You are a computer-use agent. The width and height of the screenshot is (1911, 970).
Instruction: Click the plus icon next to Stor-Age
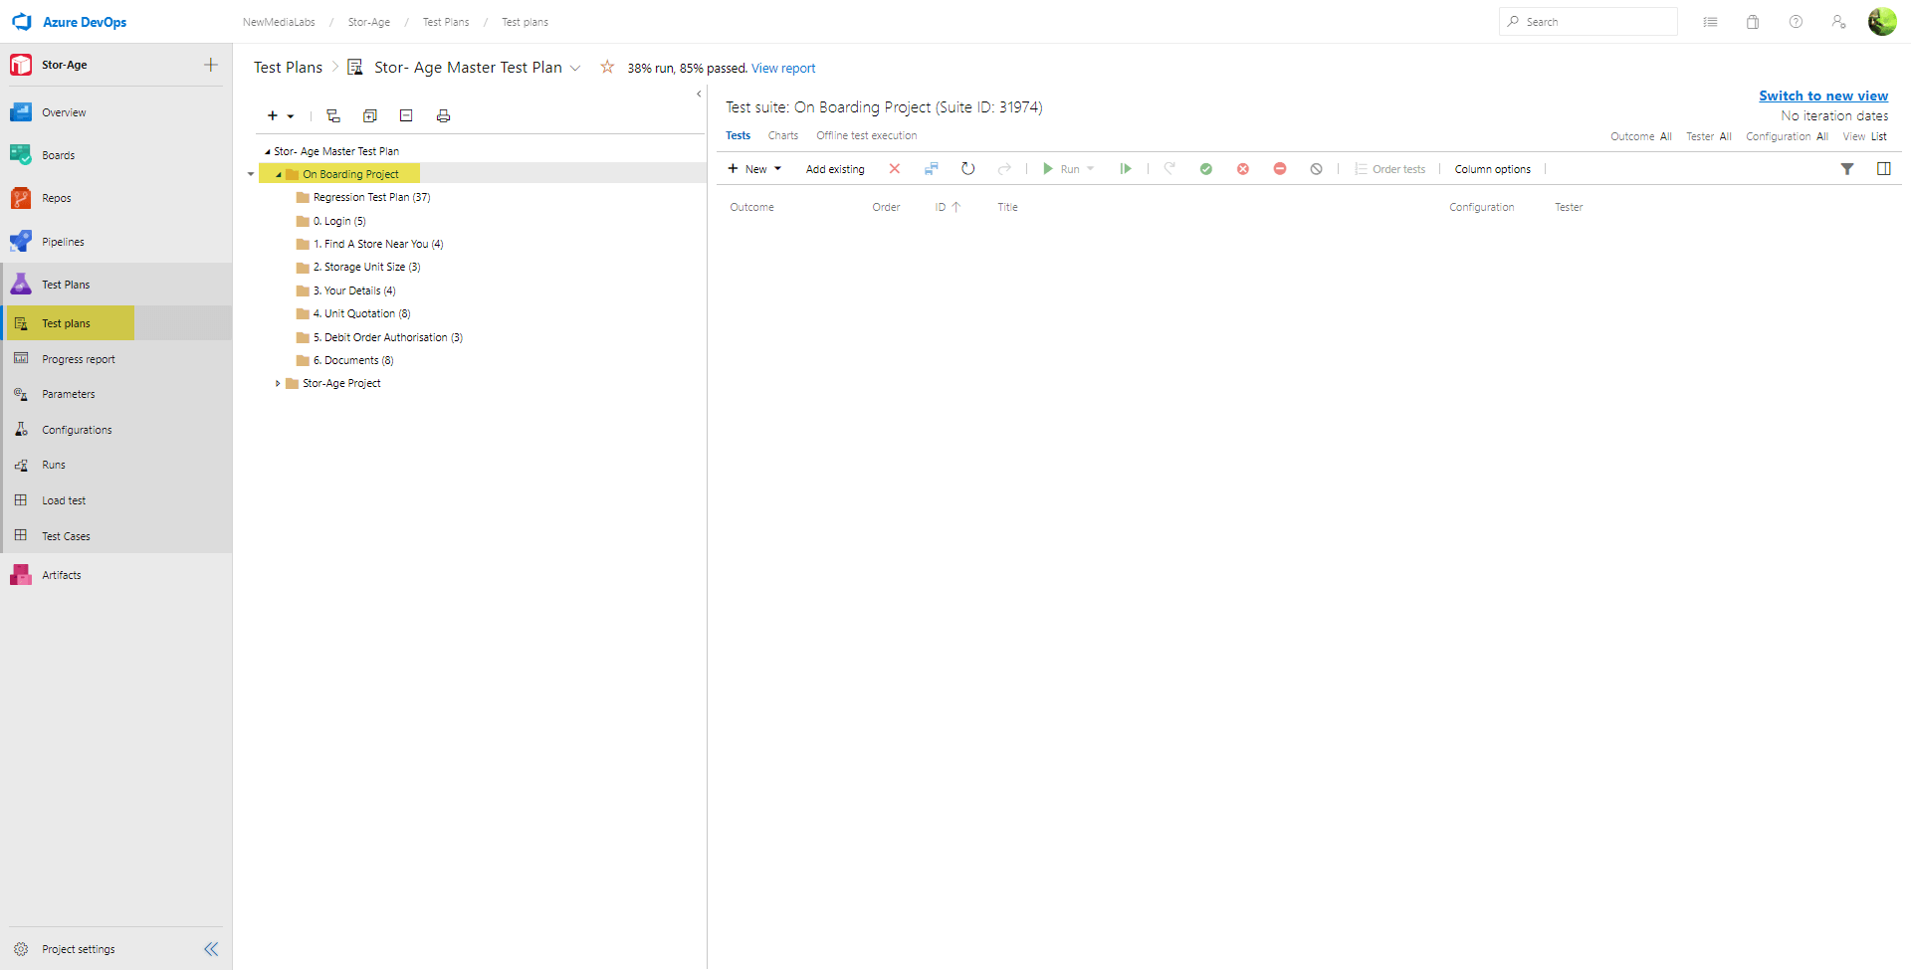pos(211,65)
